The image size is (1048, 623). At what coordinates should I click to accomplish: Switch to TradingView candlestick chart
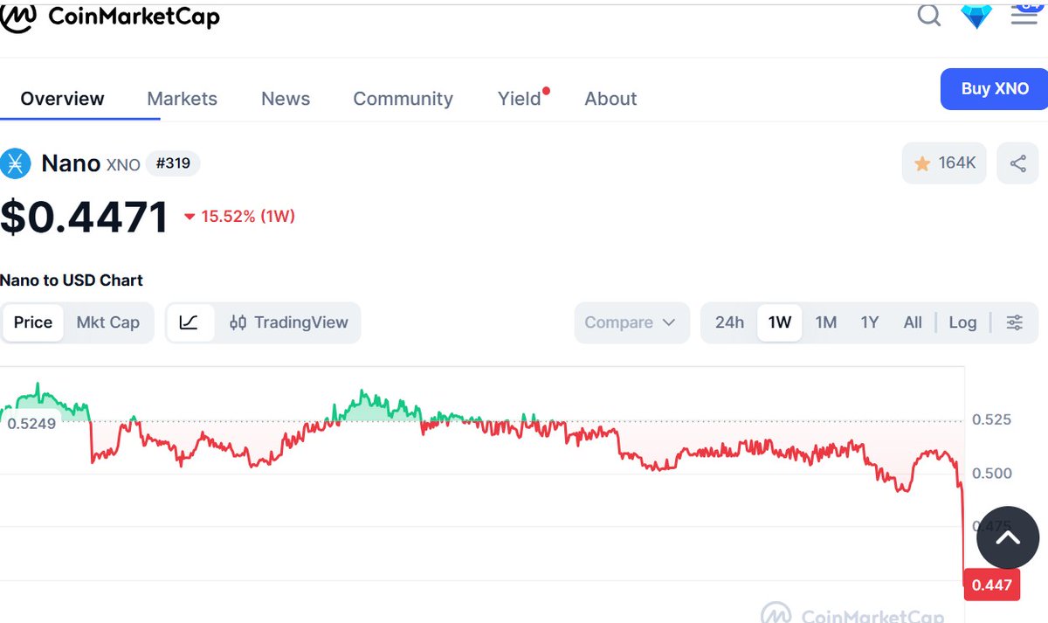[289, 322]
